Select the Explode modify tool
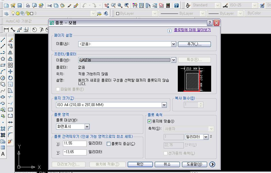271x173 pixels. (x=10, y=141)
